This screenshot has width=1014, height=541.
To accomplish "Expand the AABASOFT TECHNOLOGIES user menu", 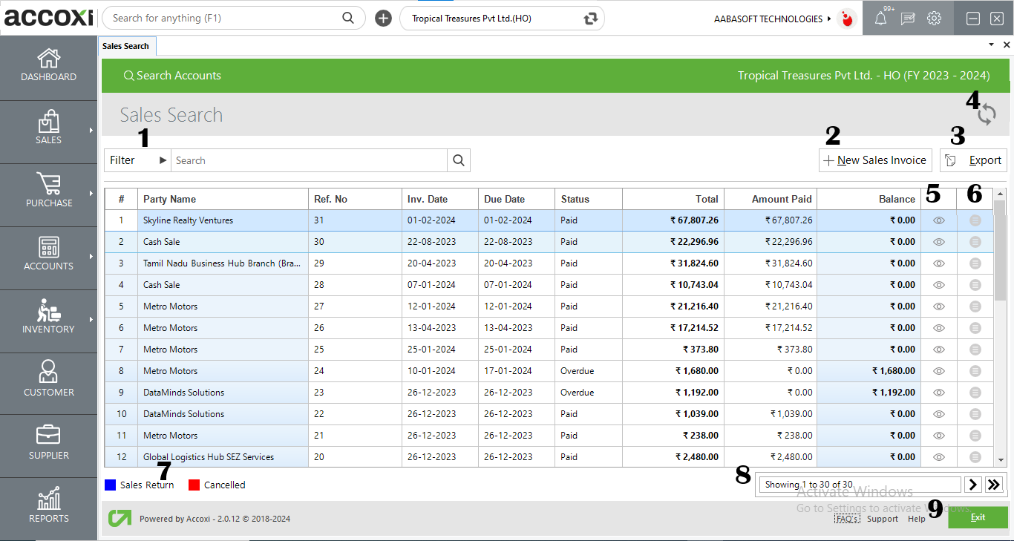I will (x=772, y=19).
